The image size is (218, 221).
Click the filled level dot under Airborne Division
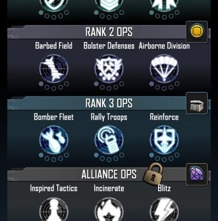(152, 83)
